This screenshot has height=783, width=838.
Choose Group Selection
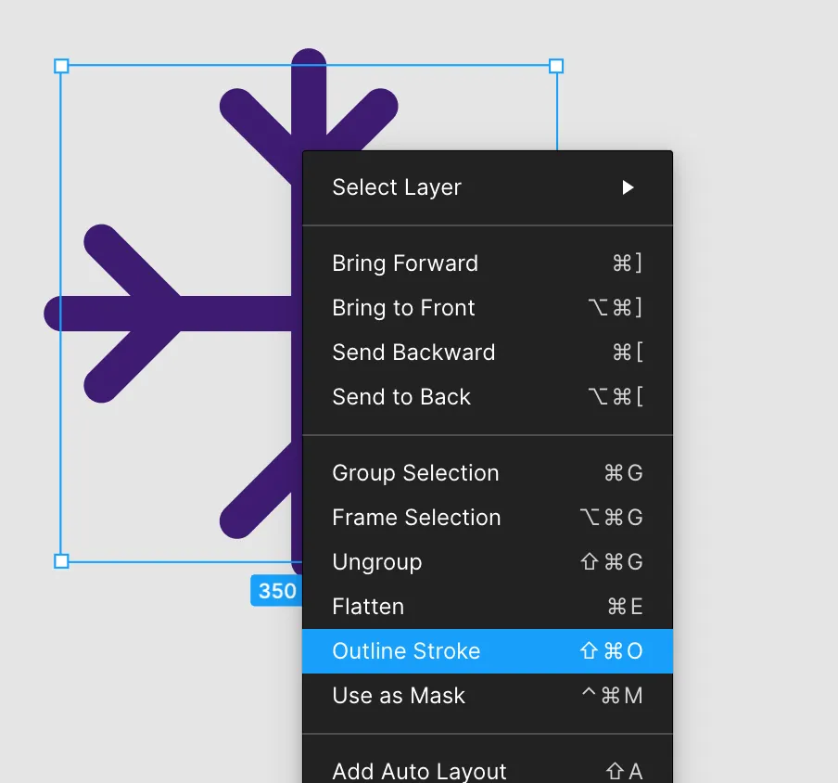pyautogui.click(x=415, y=473)
